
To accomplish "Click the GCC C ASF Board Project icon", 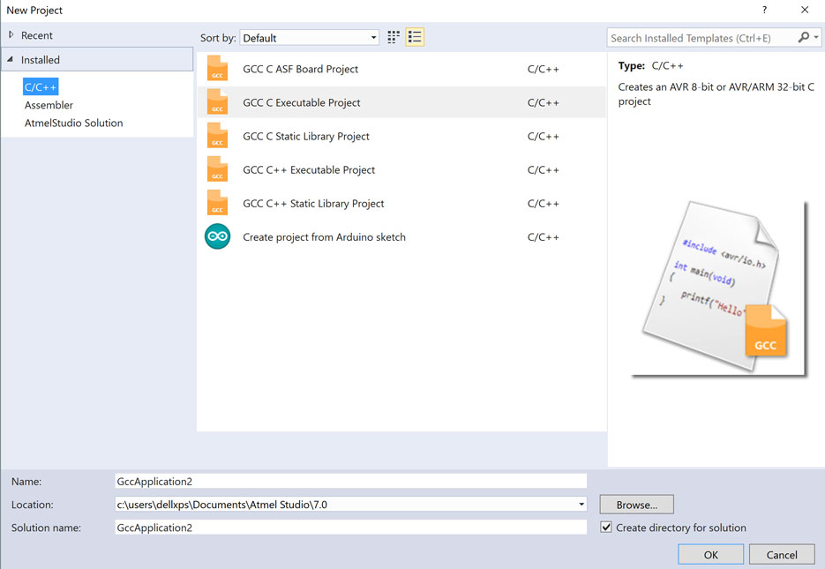I will point(217,68).
